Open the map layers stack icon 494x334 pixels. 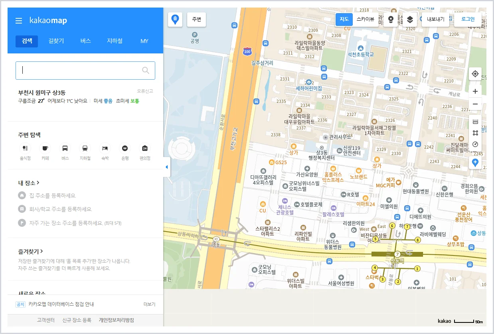410,19
